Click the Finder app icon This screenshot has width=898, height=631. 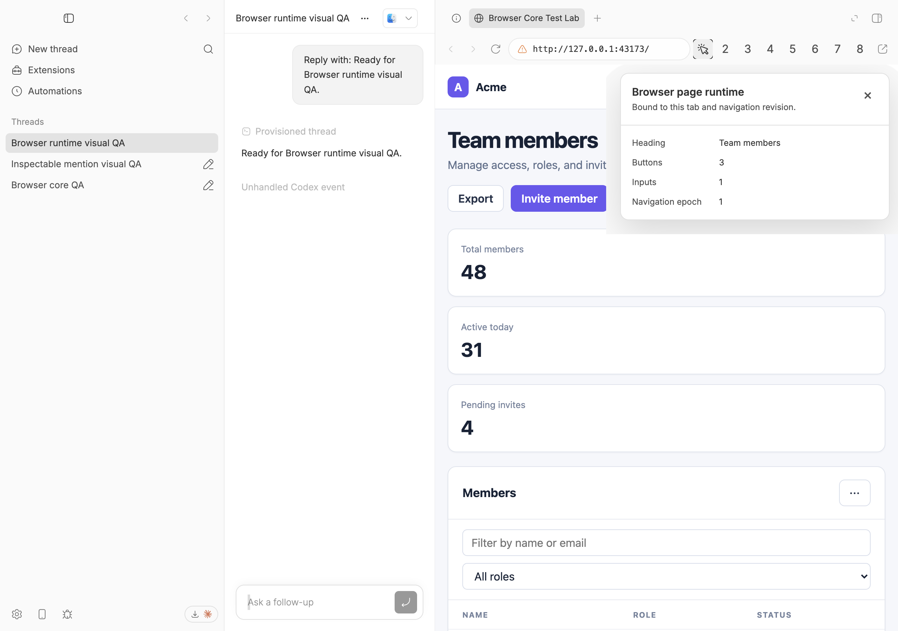tap(391, 18)
